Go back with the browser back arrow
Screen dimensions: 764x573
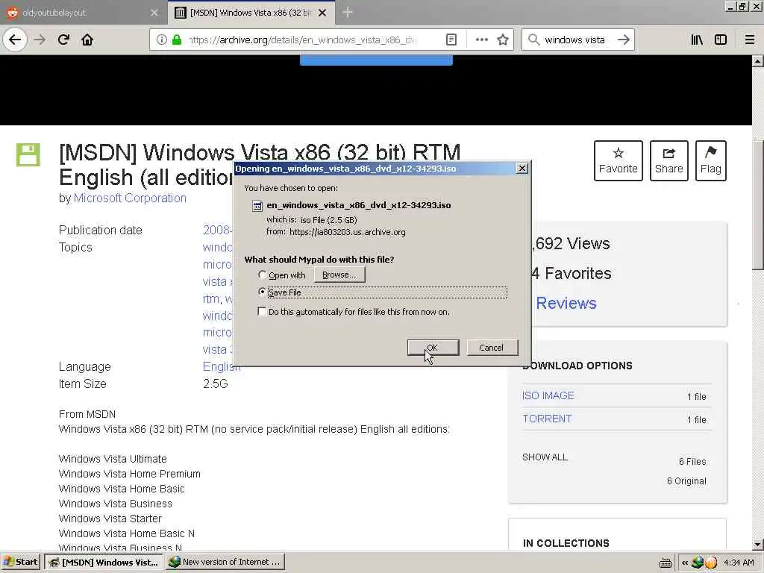click(x=15, y=40)
